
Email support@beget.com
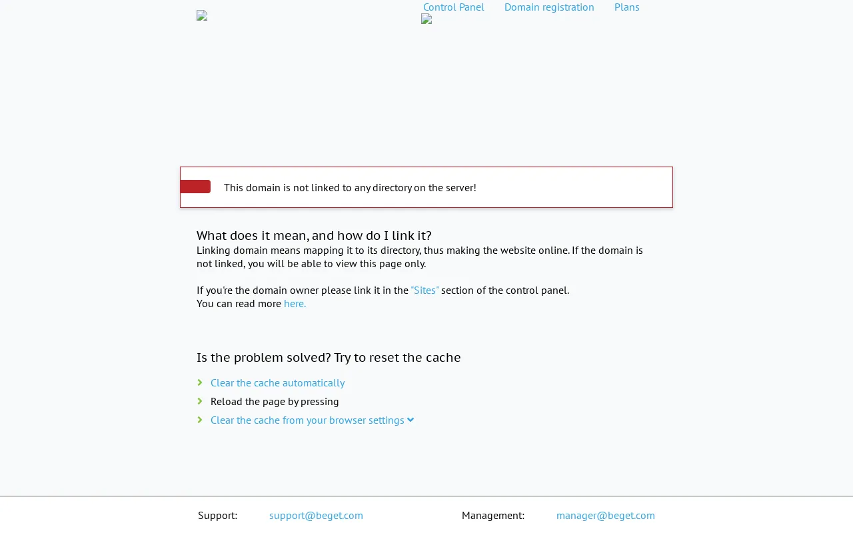click(316, 515)
